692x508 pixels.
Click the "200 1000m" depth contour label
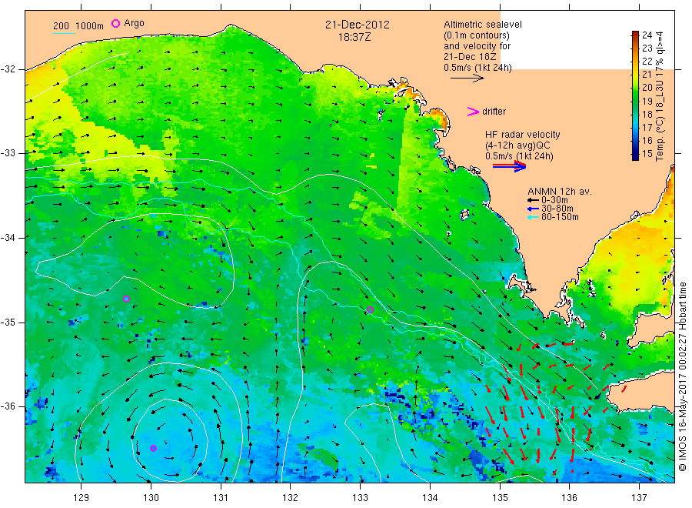click(x=78, y=25)
